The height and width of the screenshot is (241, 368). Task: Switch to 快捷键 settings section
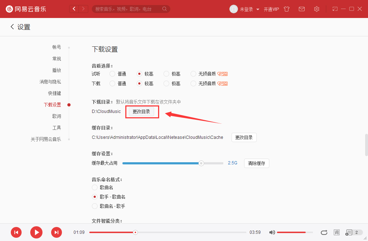[54, 93]
